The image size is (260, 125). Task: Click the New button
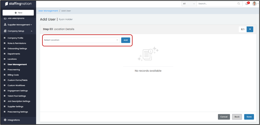click(18, 13)
